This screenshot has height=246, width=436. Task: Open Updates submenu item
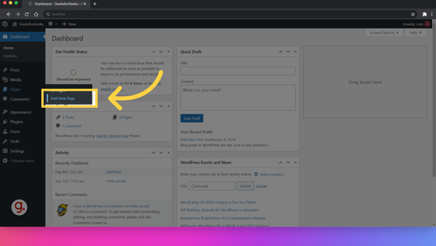click(10, 56)
